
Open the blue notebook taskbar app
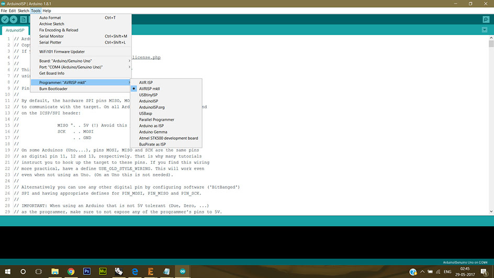(x=166, y=271)
